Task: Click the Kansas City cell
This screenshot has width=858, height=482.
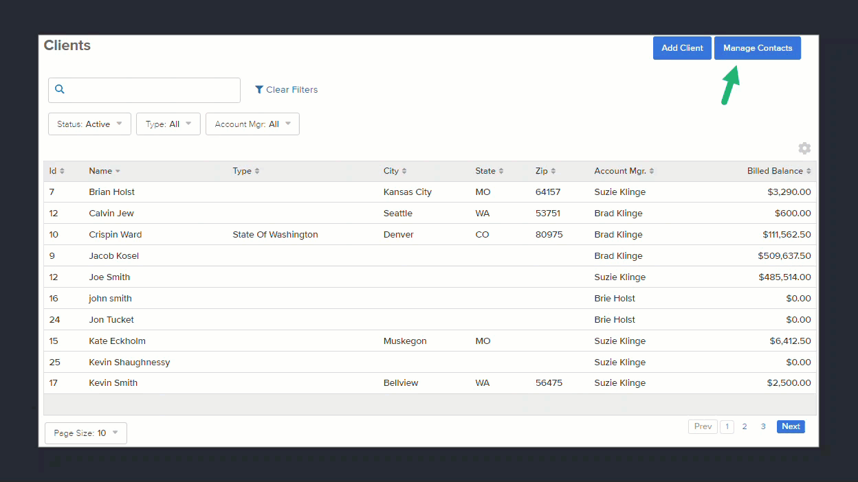Action: [408, 192]
